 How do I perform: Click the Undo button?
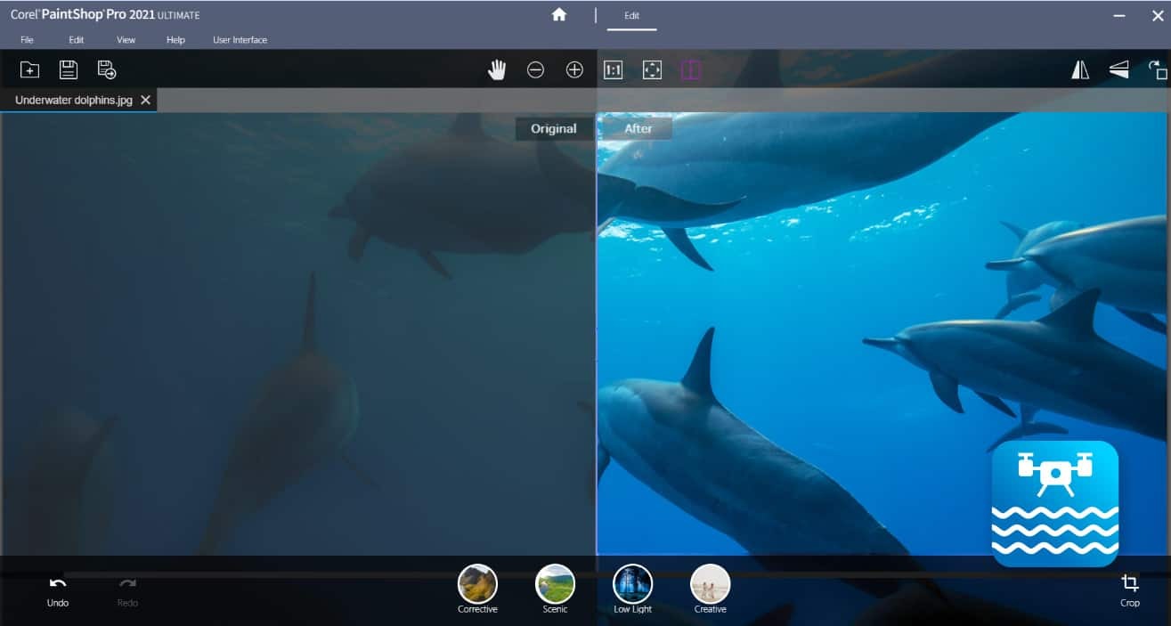[x=58, y=590]
